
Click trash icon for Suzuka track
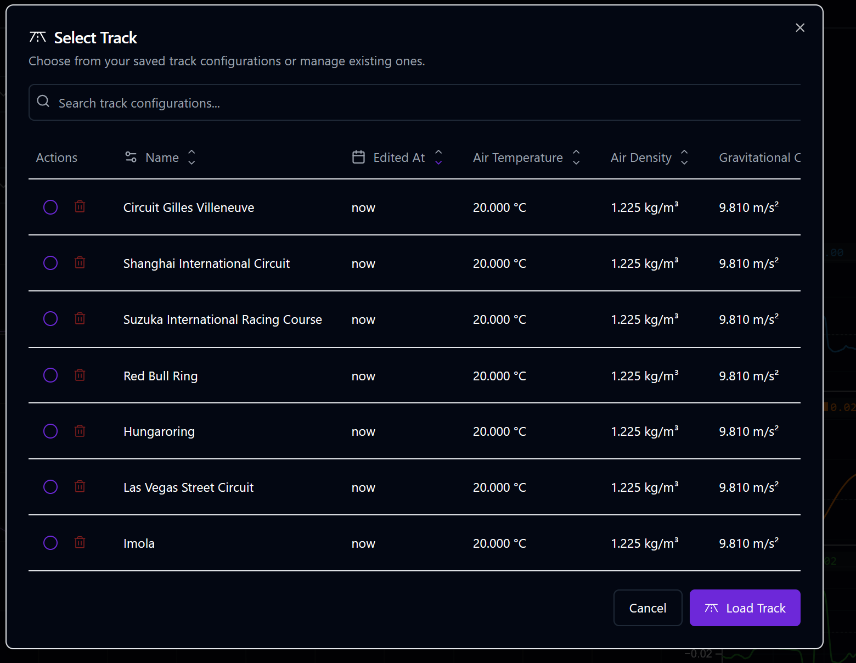(x=80, y=319)
